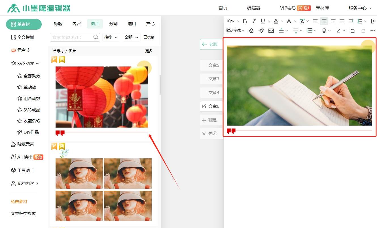Toggle italic text formatting
Screen dimensions: 377x228
254,21
